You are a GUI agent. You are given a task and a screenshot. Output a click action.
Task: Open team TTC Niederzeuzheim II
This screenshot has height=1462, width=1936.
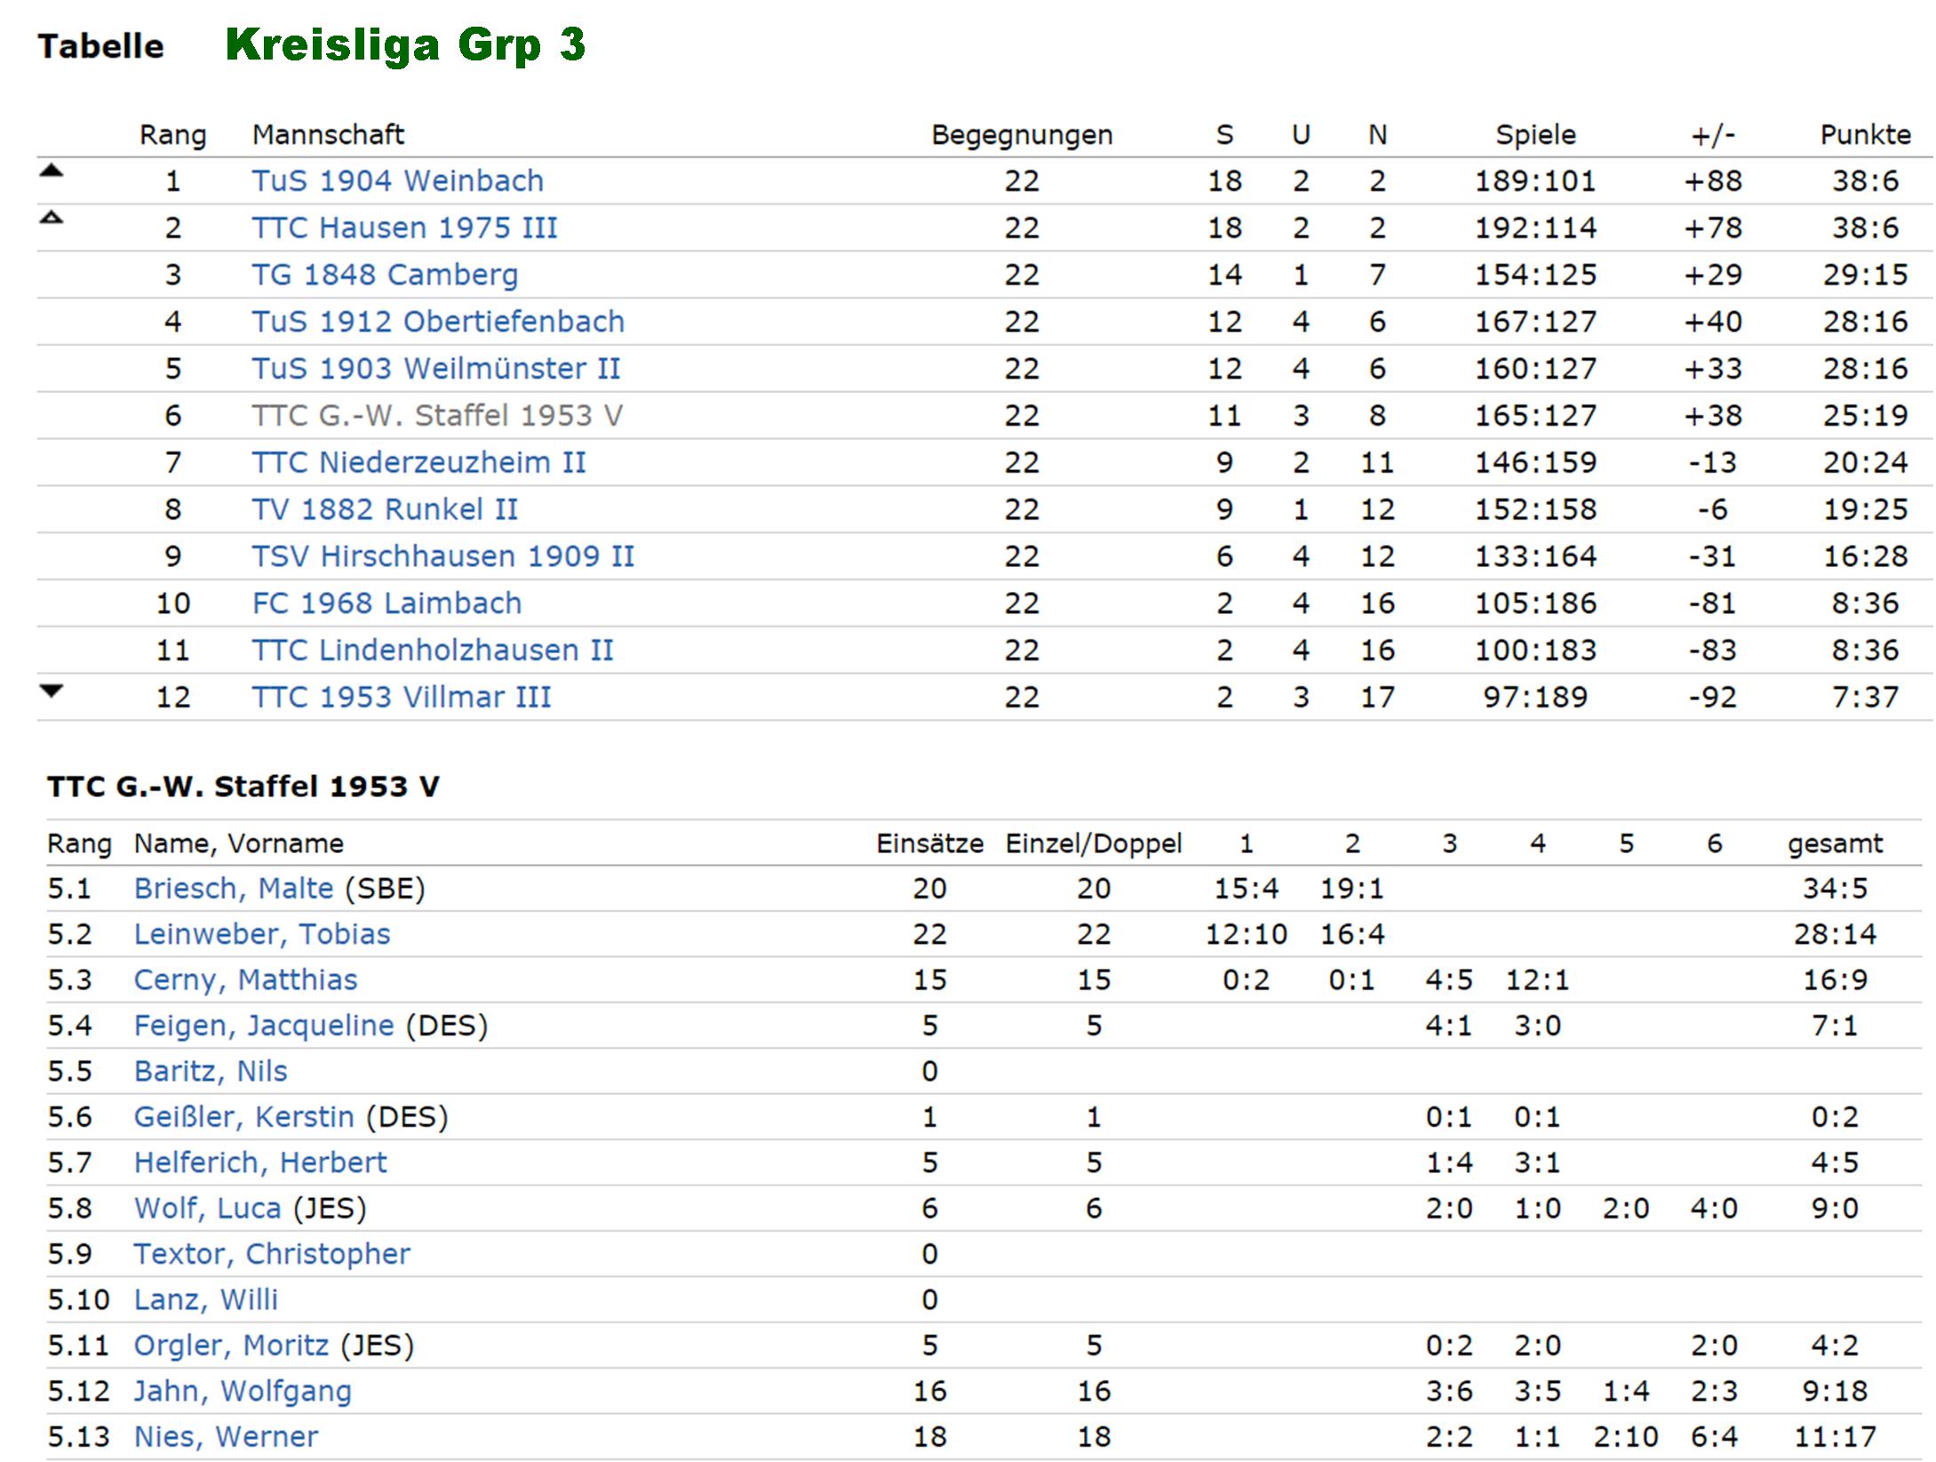click(418, 463)
